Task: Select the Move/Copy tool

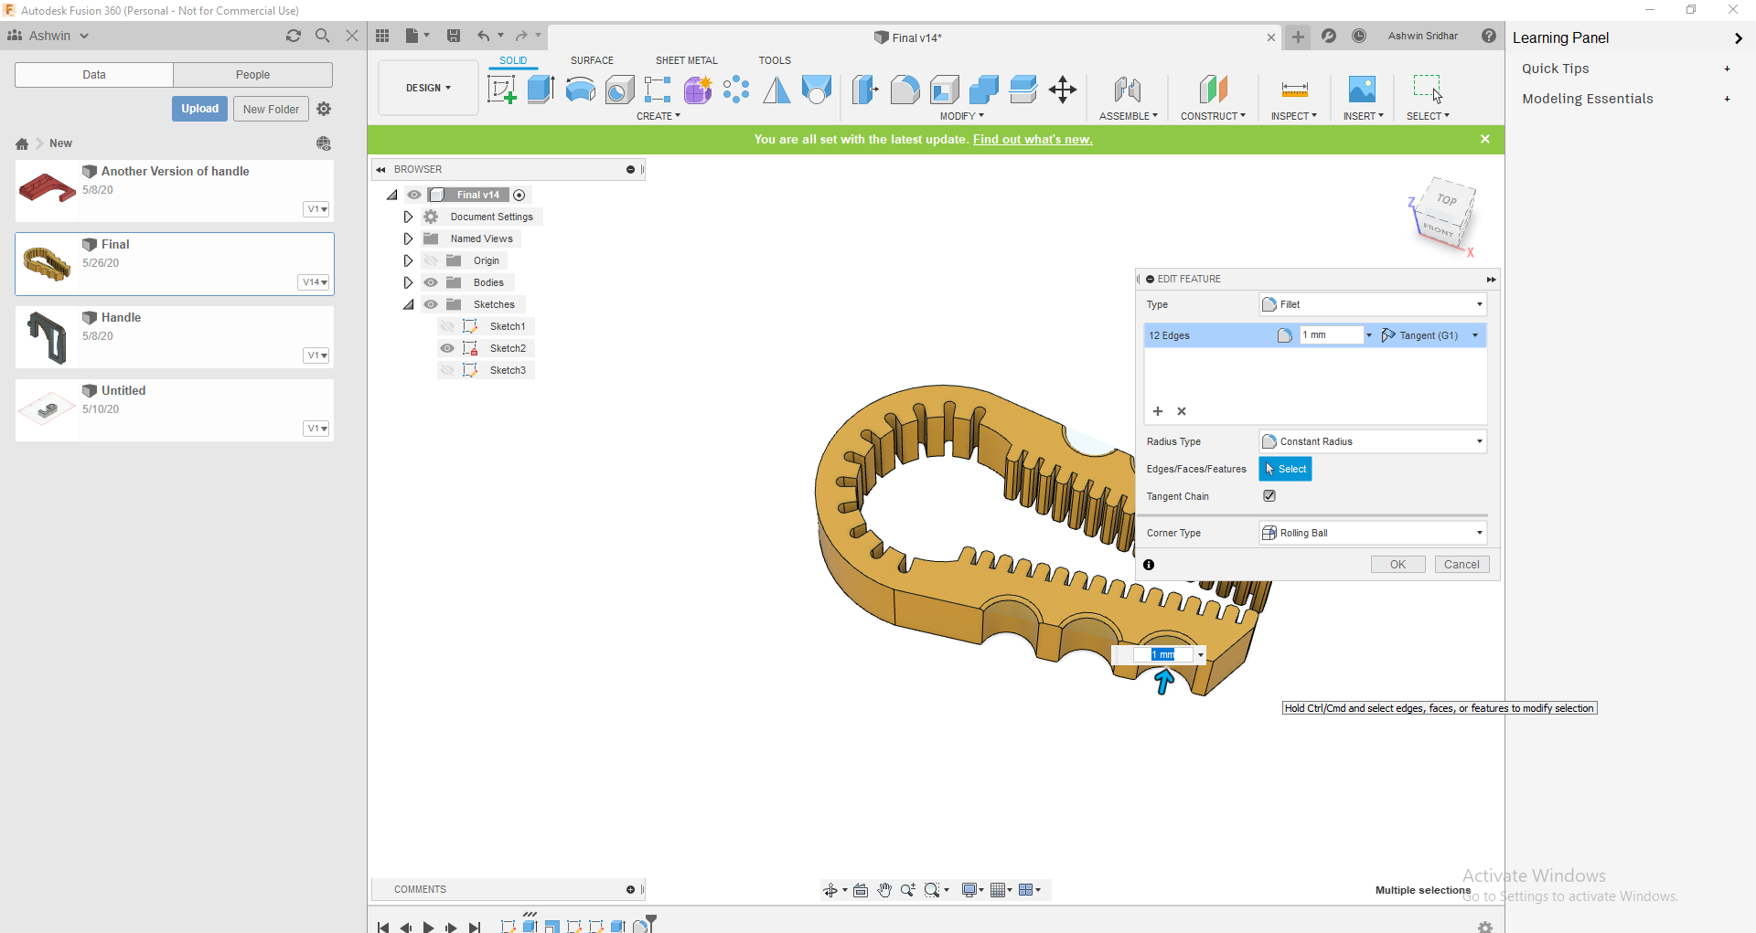Action: 1063,90
